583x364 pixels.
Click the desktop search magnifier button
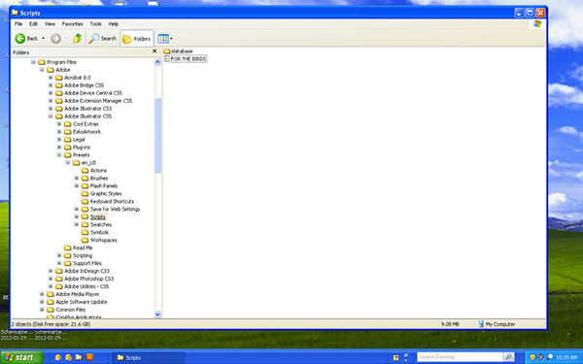tap(508, 357)
